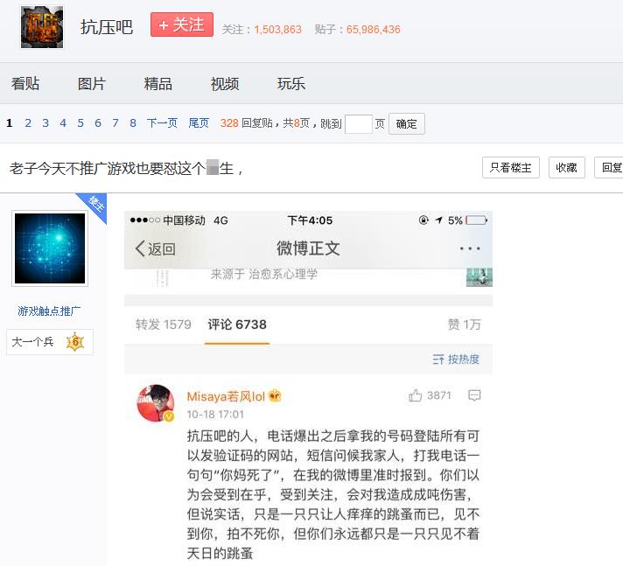The width and height of the screenshot is (623, 566).
Task: Click the 楼主 corner ribbon badge
Action: click(94, 205)
